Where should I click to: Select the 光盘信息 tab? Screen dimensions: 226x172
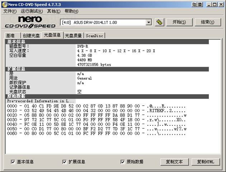point(52,35)
